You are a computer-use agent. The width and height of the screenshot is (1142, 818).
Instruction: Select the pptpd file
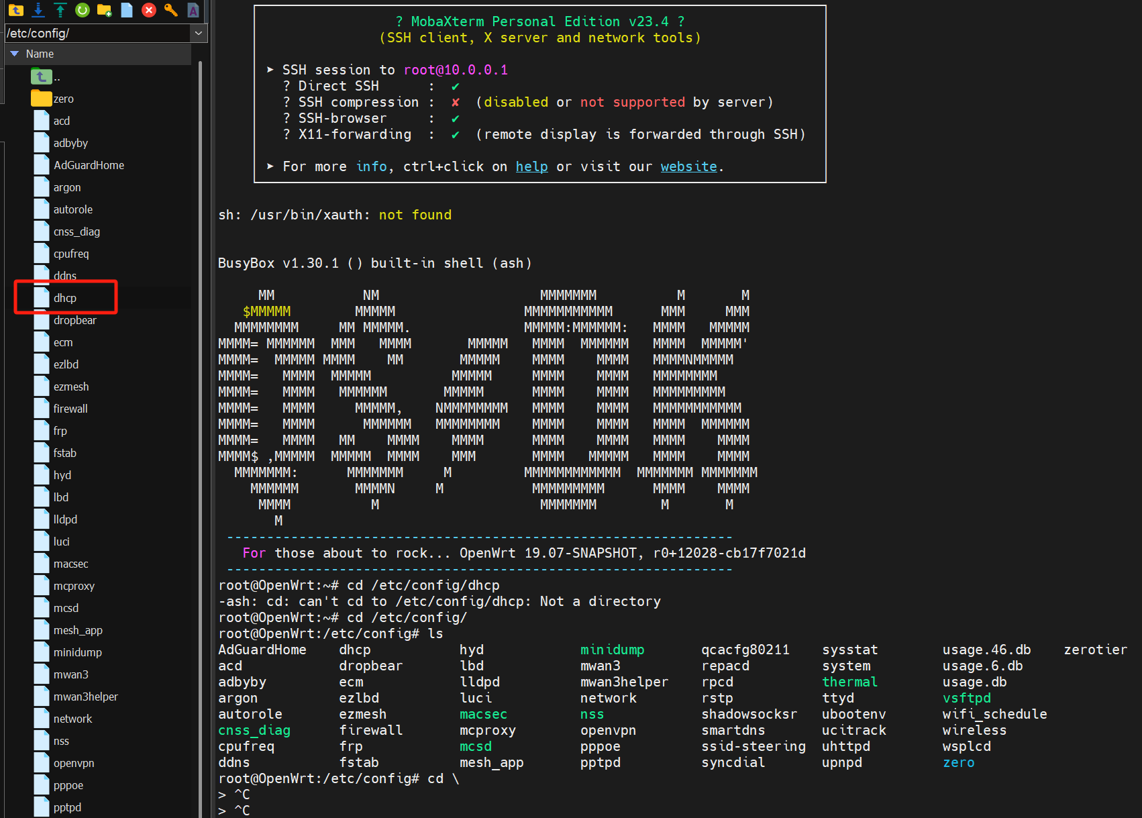coord(58,807)
